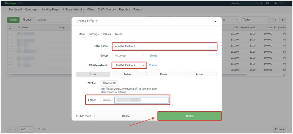Select the Preload offer type

click(x=164, y=74)
